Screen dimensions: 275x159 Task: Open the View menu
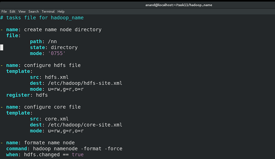click(x=22, y=12)
